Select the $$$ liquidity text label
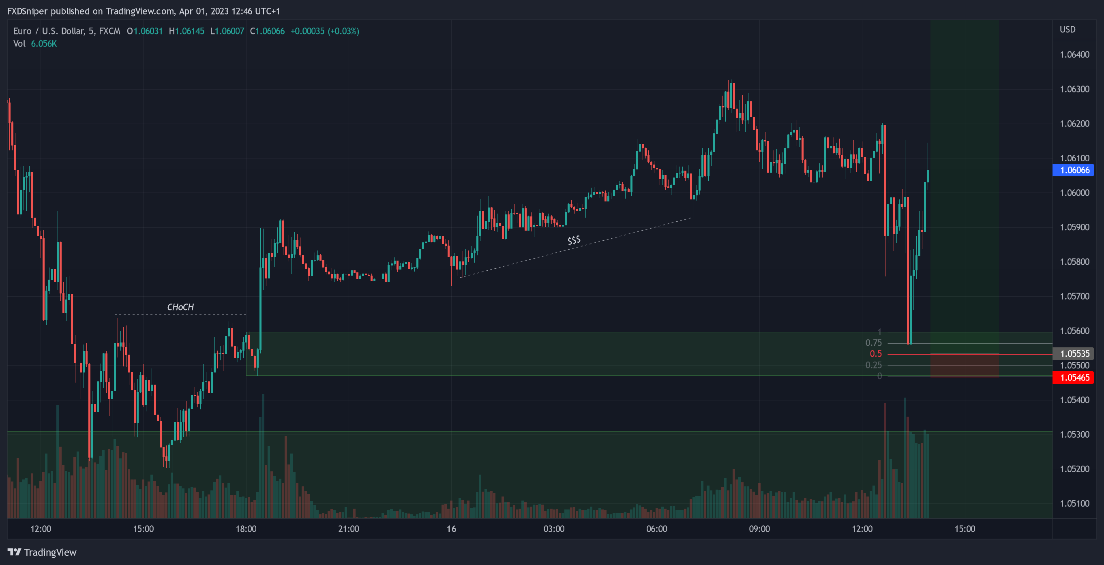 (x=573, y=240)
